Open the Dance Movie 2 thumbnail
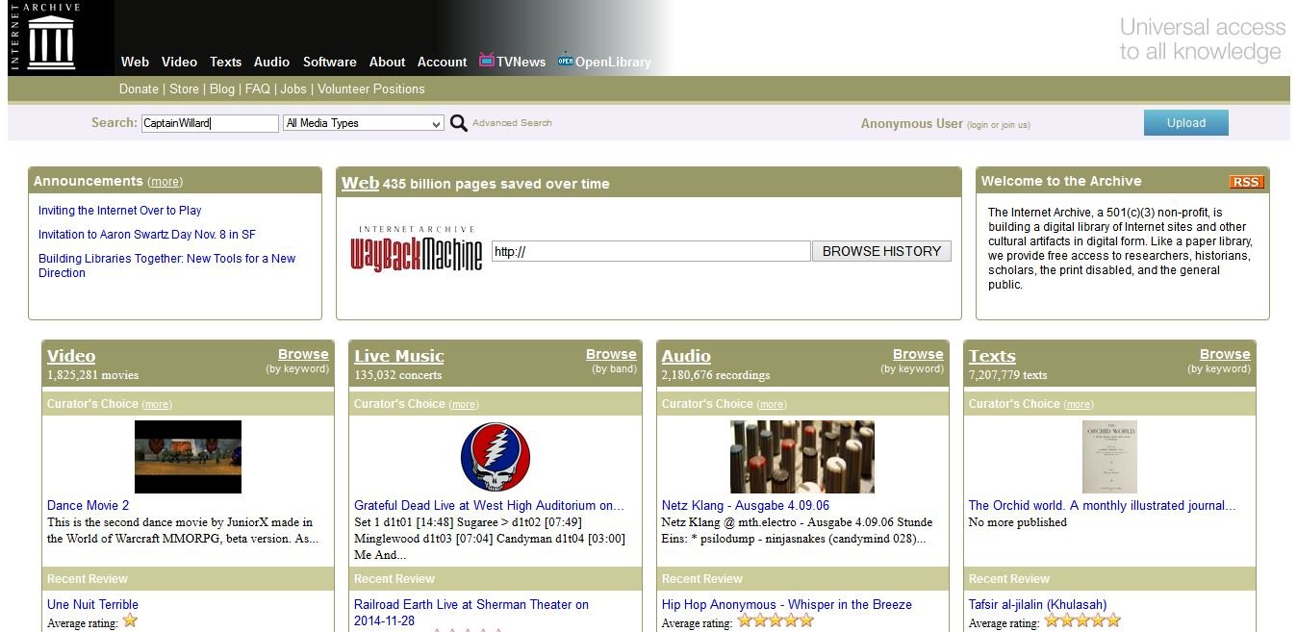The height and width of the screenshot is (632, 1297). (x=188, y=457)
